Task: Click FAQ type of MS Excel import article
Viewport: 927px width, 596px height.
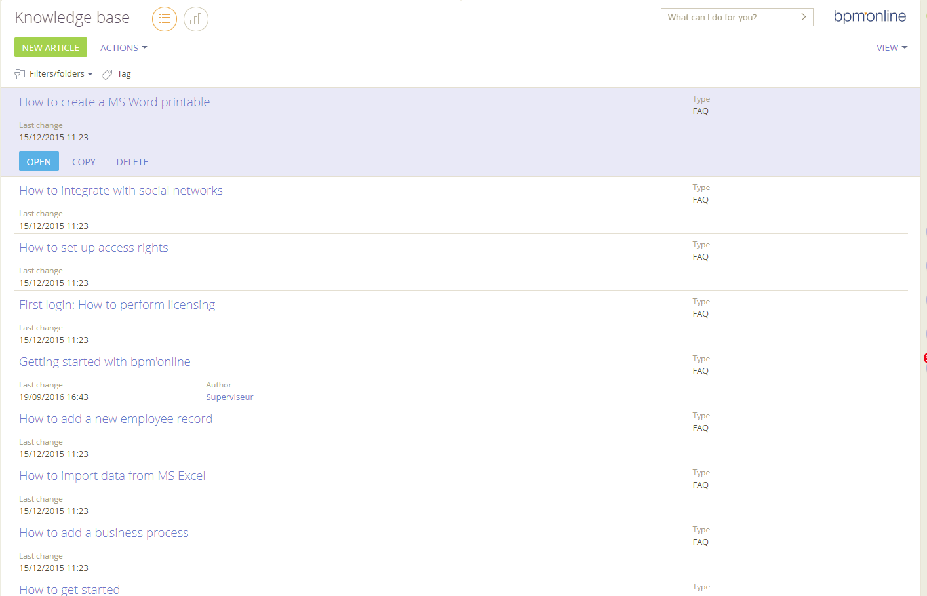Action: (x=701, y=485)
